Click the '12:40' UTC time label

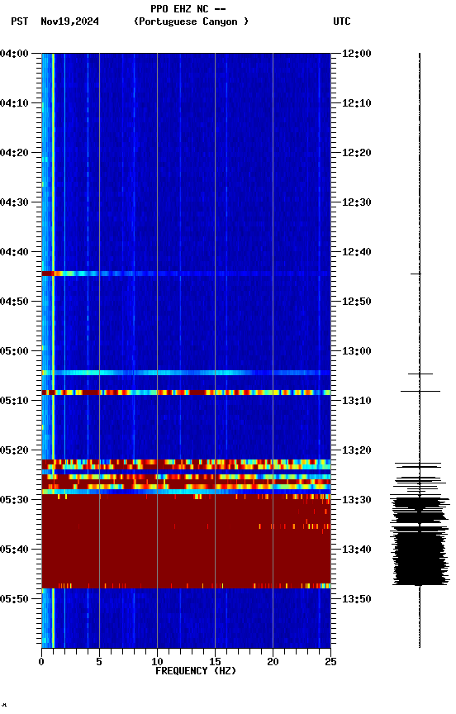(x=357, y=252)
